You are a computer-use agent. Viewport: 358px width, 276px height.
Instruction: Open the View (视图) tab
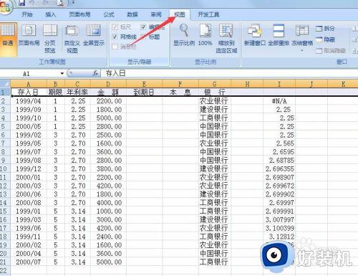(x=180, y=14)
